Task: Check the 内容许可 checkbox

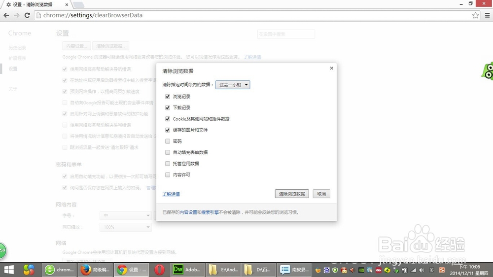Action: (x=168, y=174)
